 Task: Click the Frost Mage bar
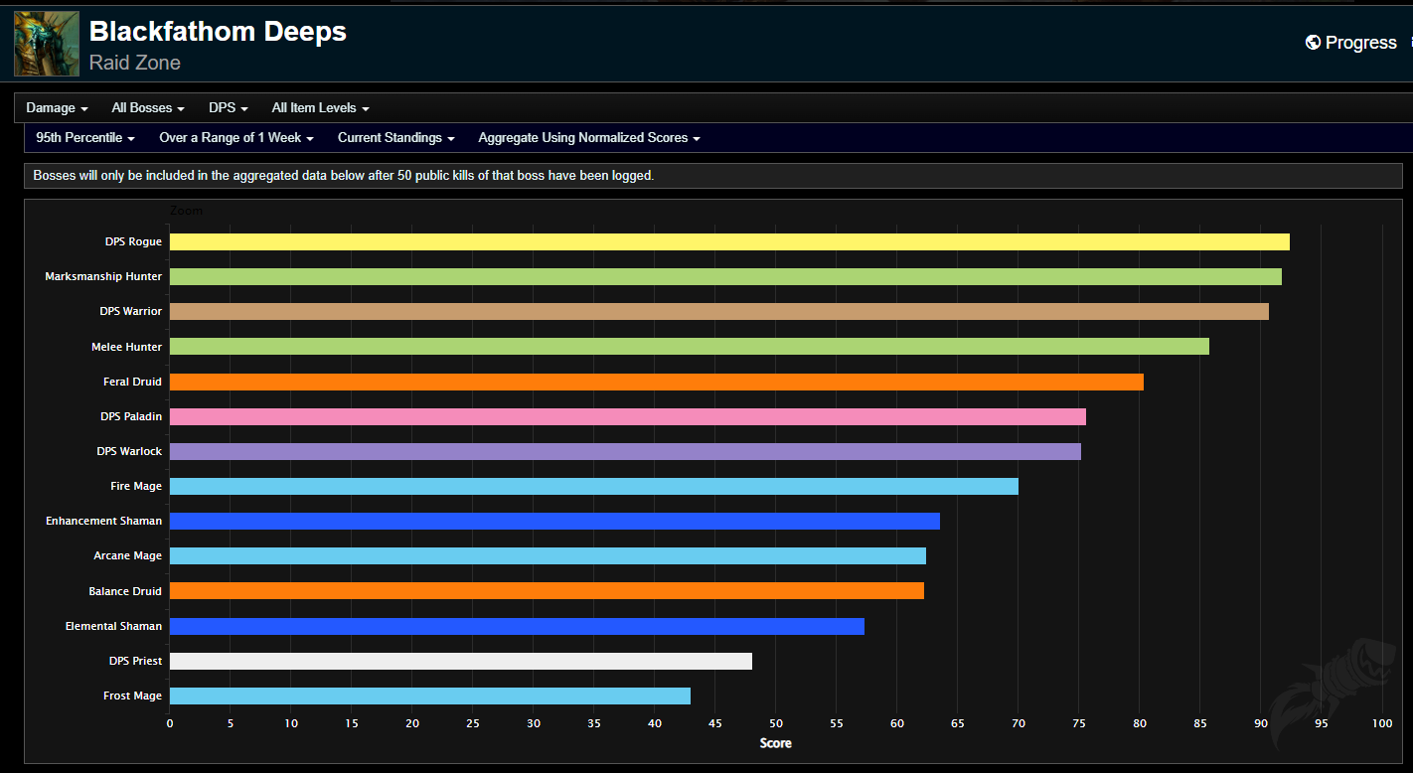tap(429, 696)
